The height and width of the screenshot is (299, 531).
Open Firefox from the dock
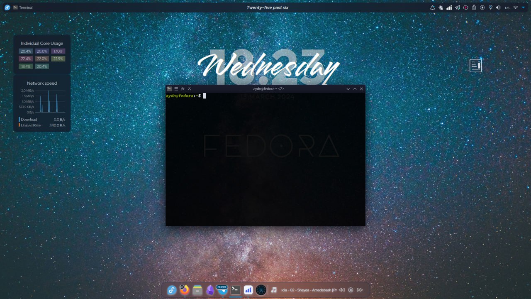(185, 290)
